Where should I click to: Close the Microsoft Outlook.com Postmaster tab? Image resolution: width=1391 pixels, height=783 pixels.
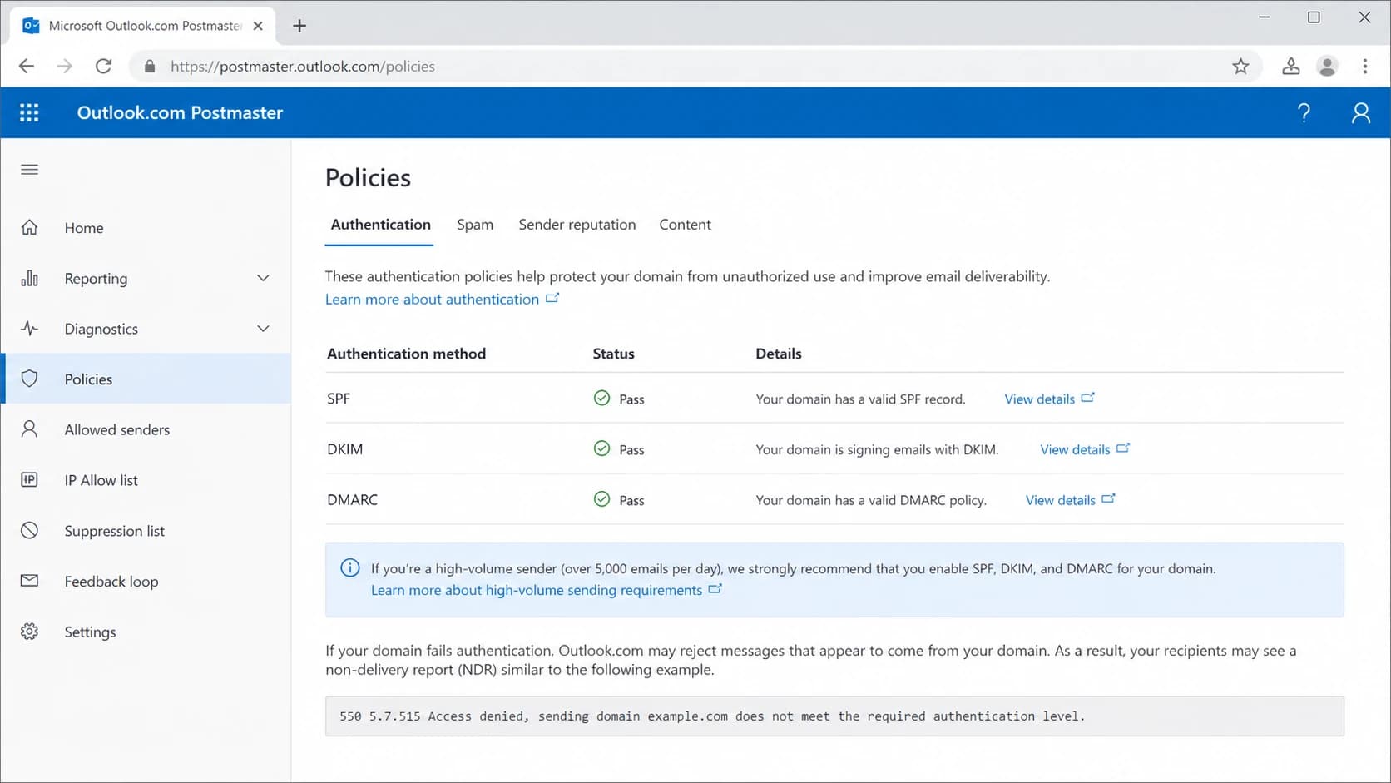click(258, 26)
